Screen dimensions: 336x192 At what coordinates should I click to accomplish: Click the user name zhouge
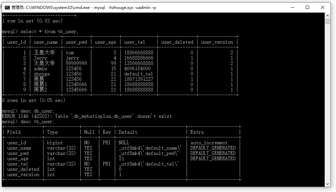click(x=42, y=74)
